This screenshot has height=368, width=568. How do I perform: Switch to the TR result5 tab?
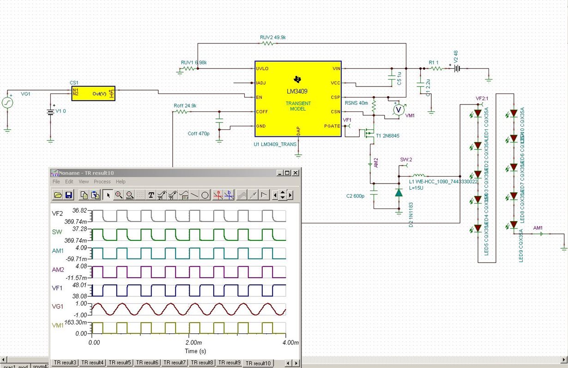(120, 363)
